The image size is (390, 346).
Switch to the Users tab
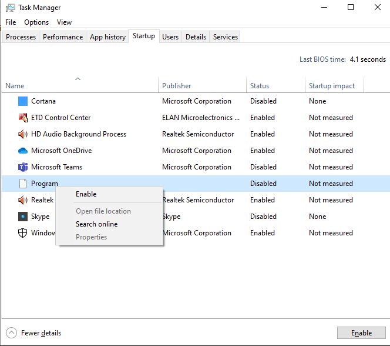tap(170, 37)
